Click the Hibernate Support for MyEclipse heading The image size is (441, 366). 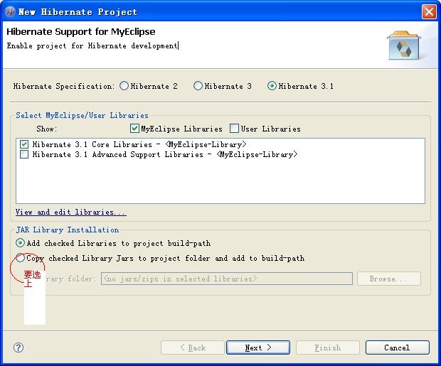[x=81, y=31]
